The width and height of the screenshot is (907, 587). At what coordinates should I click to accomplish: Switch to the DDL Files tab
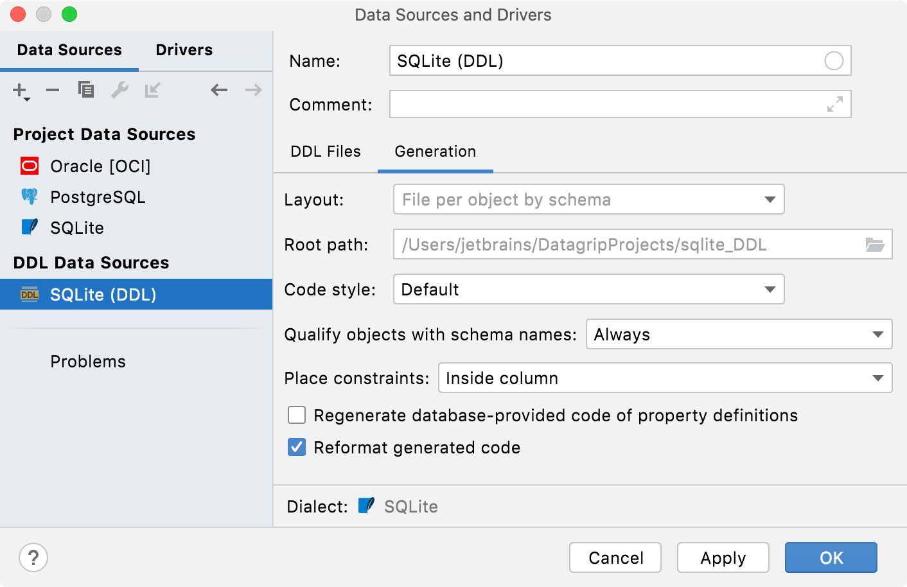[326, 152]
